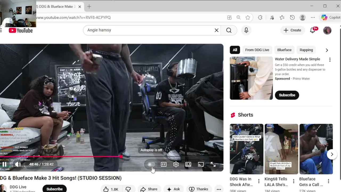The height and width of the screenshot is (192, 341).
Task: Open menu for DDG Was In Shock short
Action: tap(259, 181)
